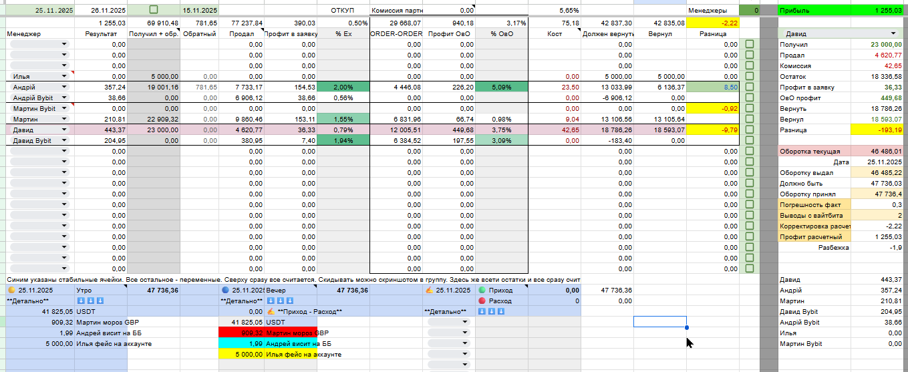Click the arm emoji in Приход - Расход cell
908x372 pixels.
[271, 312]
